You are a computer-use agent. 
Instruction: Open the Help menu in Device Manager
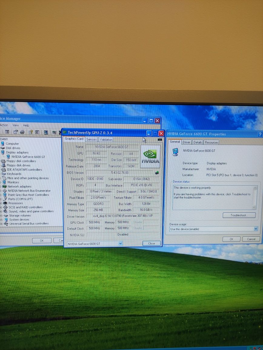point(26,125)
